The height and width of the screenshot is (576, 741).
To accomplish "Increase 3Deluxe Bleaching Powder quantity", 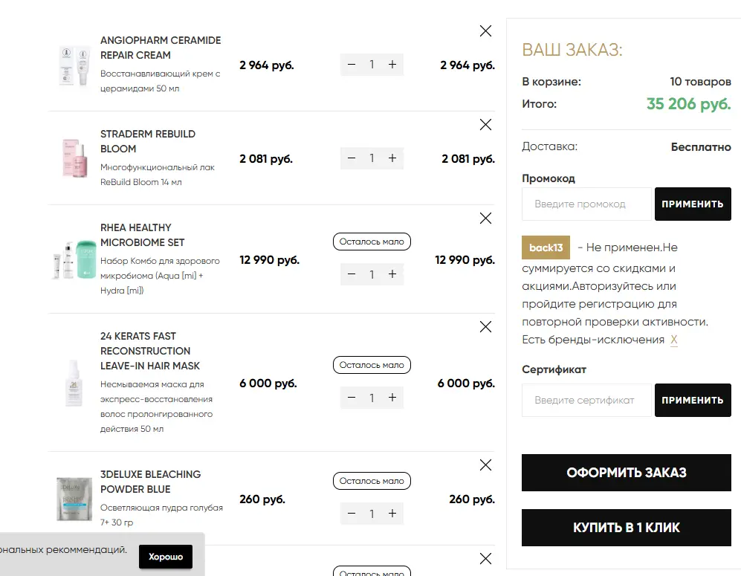I will coord(392,514).
